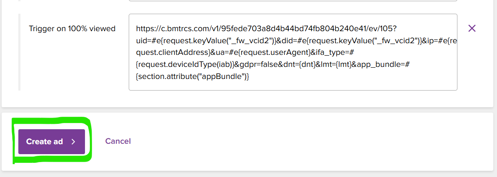The width and height of the screenshot is (497, 177).
Task: Click the chevron arrow inside Create ad
Action: [x=73, y=142]
